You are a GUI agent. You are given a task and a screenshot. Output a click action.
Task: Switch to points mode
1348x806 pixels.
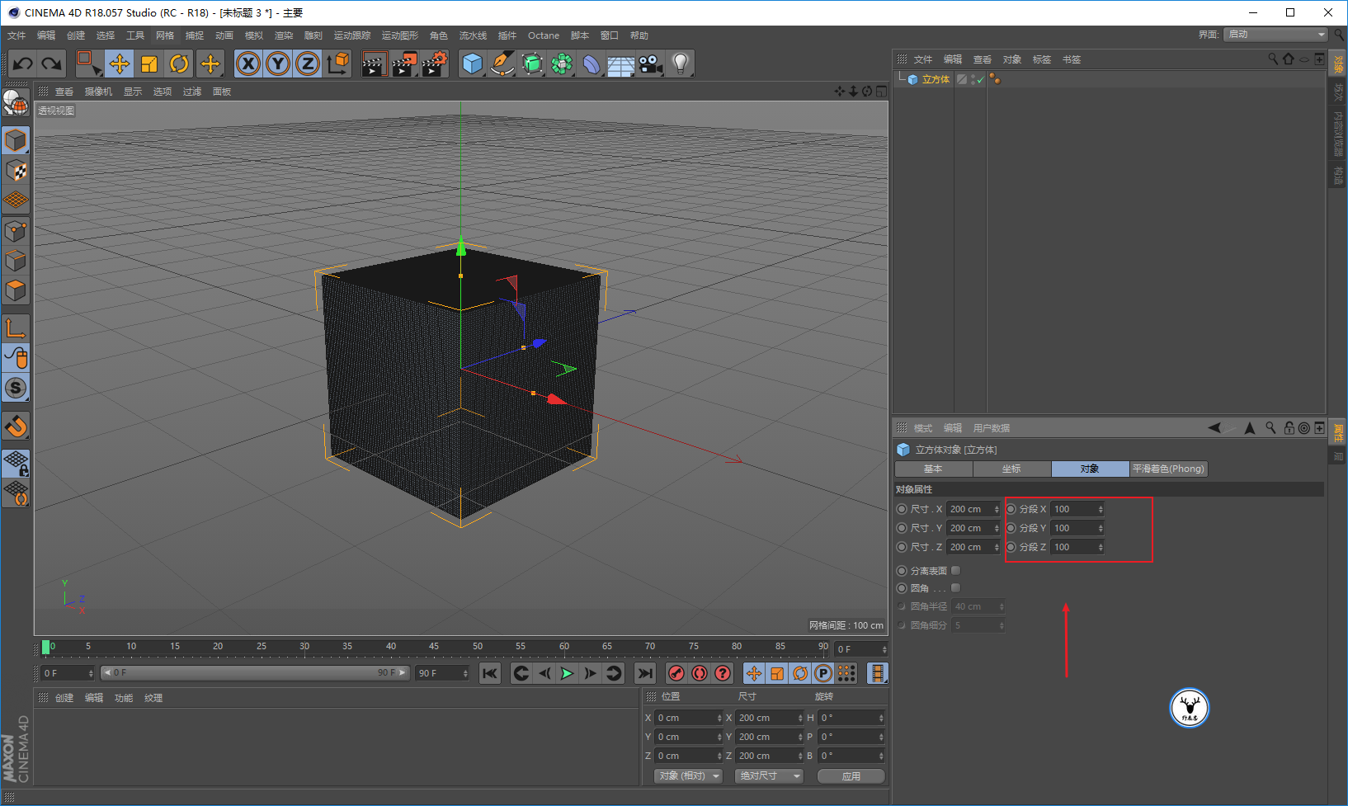(16, 231)
